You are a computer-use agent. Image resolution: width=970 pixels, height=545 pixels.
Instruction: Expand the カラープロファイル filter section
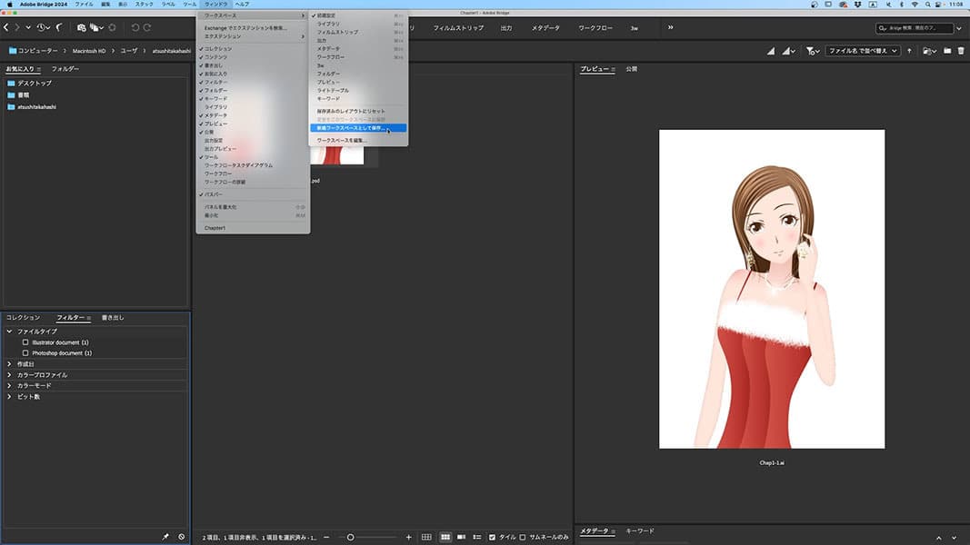pyautogui.click(x=10, y=374)
